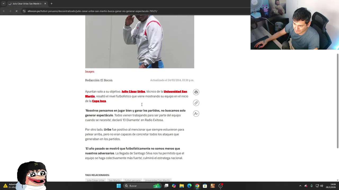
Task: Open Microsoft Edge from the taskbar
Action: point(189,186)
